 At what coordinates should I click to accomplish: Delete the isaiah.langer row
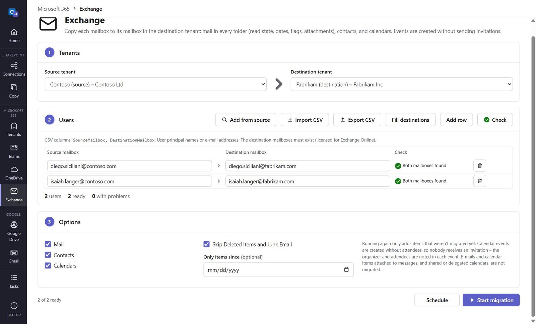coord(479,181)
